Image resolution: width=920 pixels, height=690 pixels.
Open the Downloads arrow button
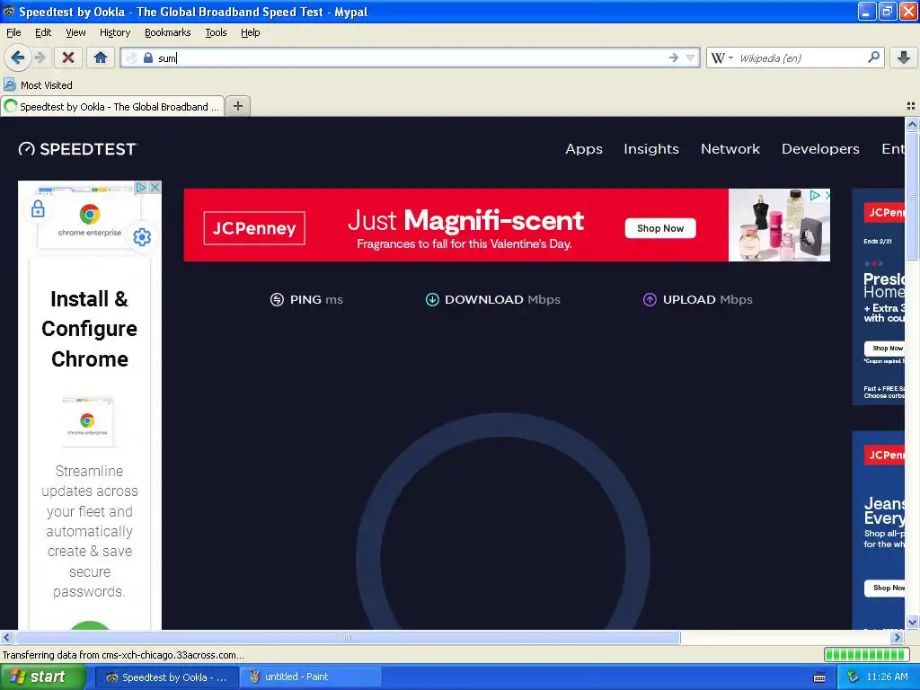[x=904, y=57]
